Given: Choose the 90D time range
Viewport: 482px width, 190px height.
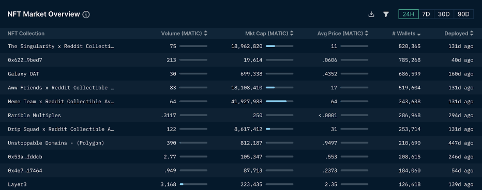Looking at the screenshot, I should point(463,14).
